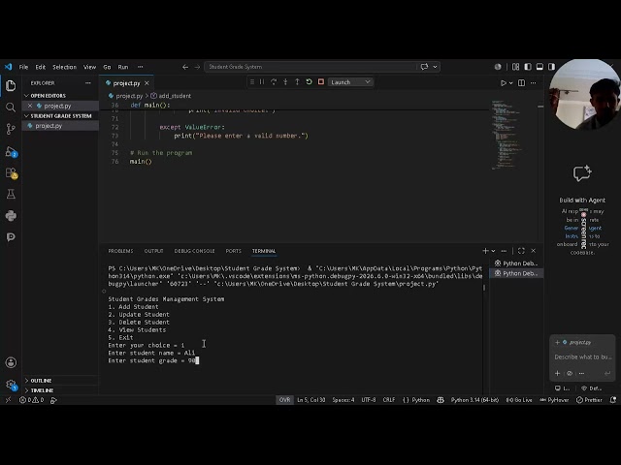The width and height of the screenshot is (621, 465).
Task: Click the editor minimap code overview
Action: click(x=507, y=135)
